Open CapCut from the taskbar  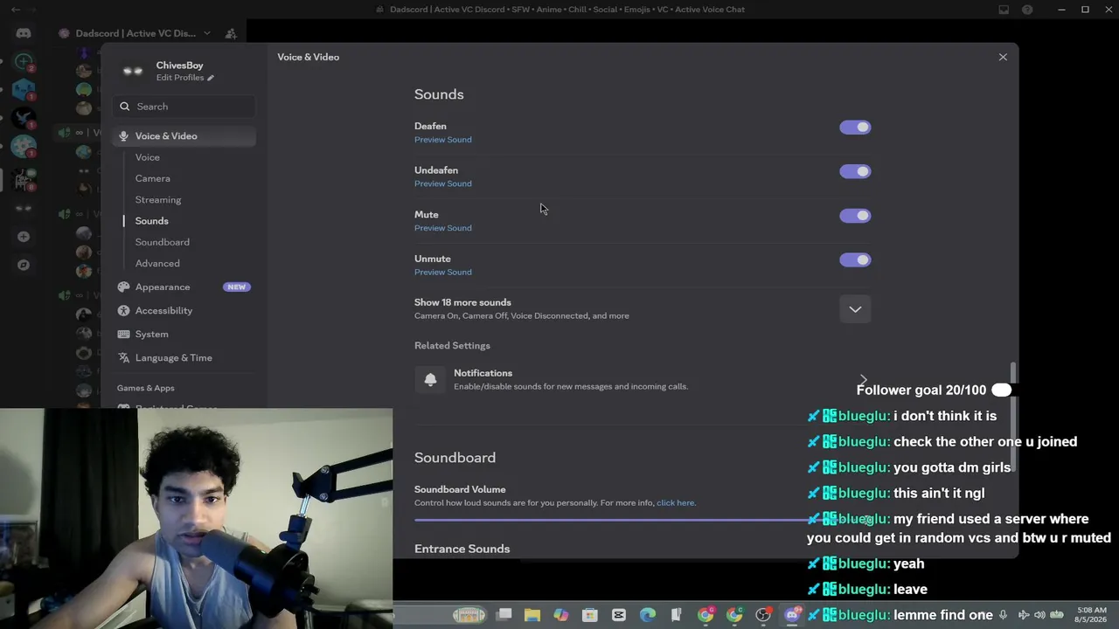point(619,615)
